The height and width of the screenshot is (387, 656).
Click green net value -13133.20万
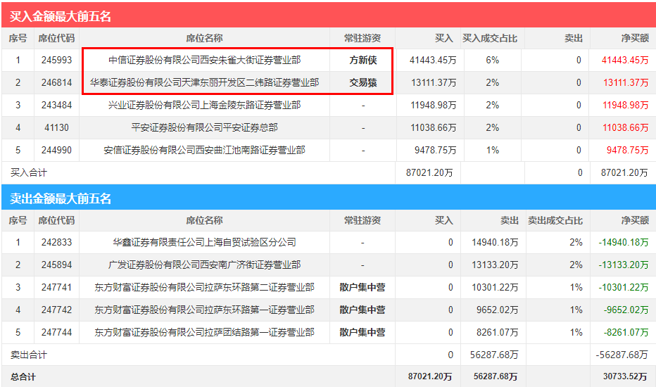point(624,265)
